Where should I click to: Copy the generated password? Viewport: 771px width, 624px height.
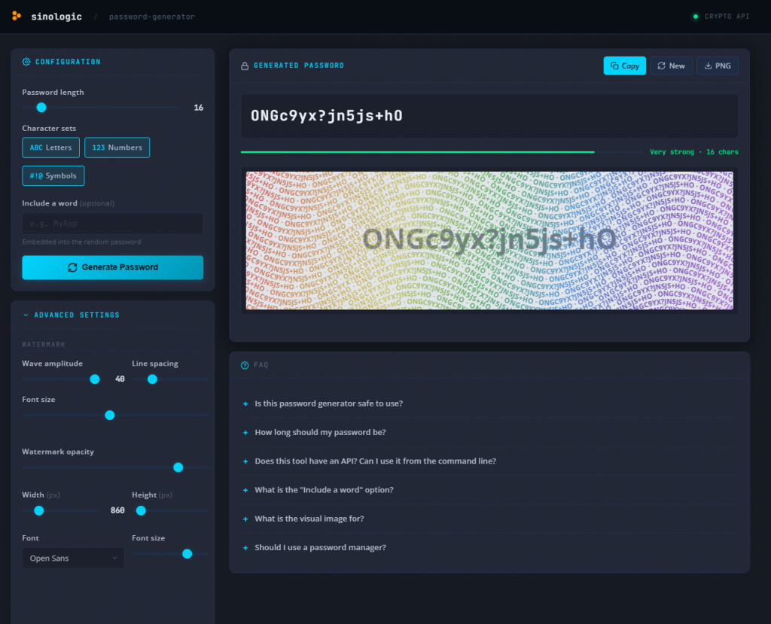pos(624,65)
